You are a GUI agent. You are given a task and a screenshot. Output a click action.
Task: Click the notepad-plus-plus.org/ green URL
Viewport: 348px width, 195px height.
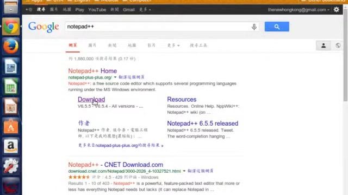coord(90,77)
